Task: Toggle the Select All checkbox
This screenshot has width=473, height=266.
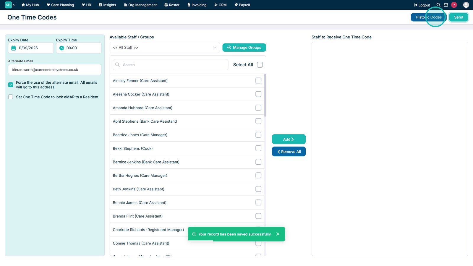Action: pos(260,65)
